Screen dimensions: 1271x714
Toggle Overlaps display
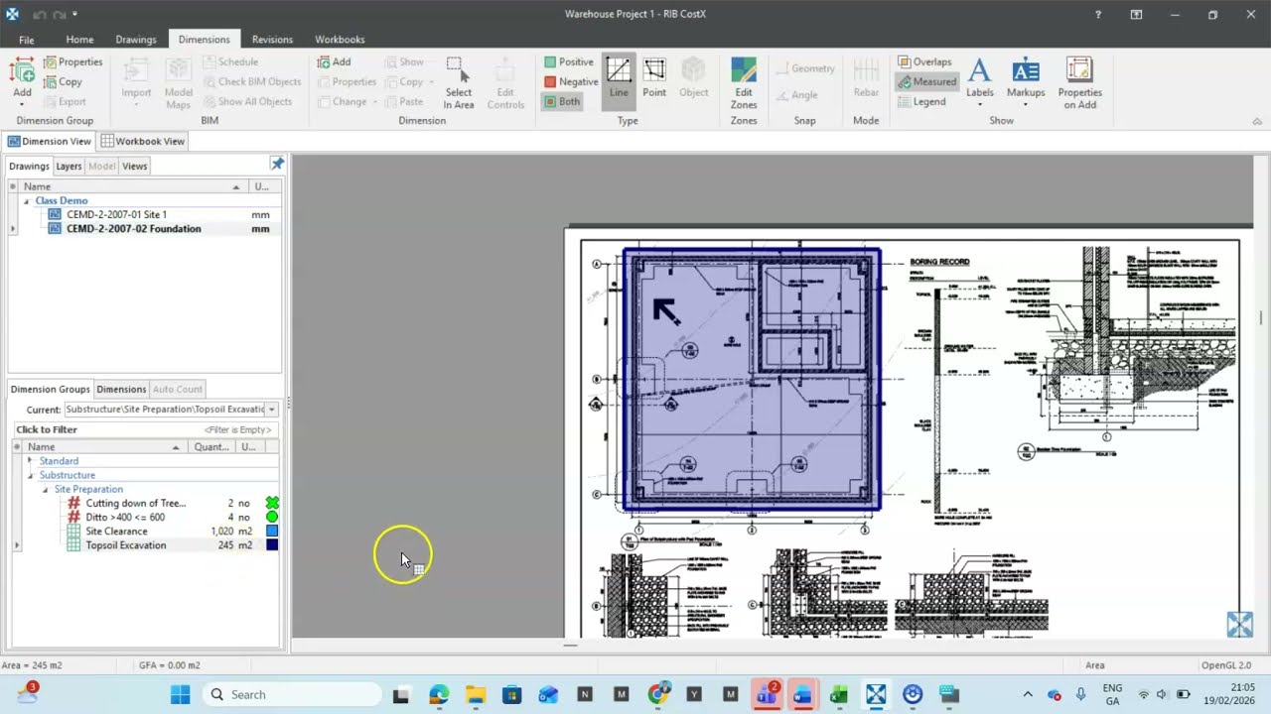point(924,61)
